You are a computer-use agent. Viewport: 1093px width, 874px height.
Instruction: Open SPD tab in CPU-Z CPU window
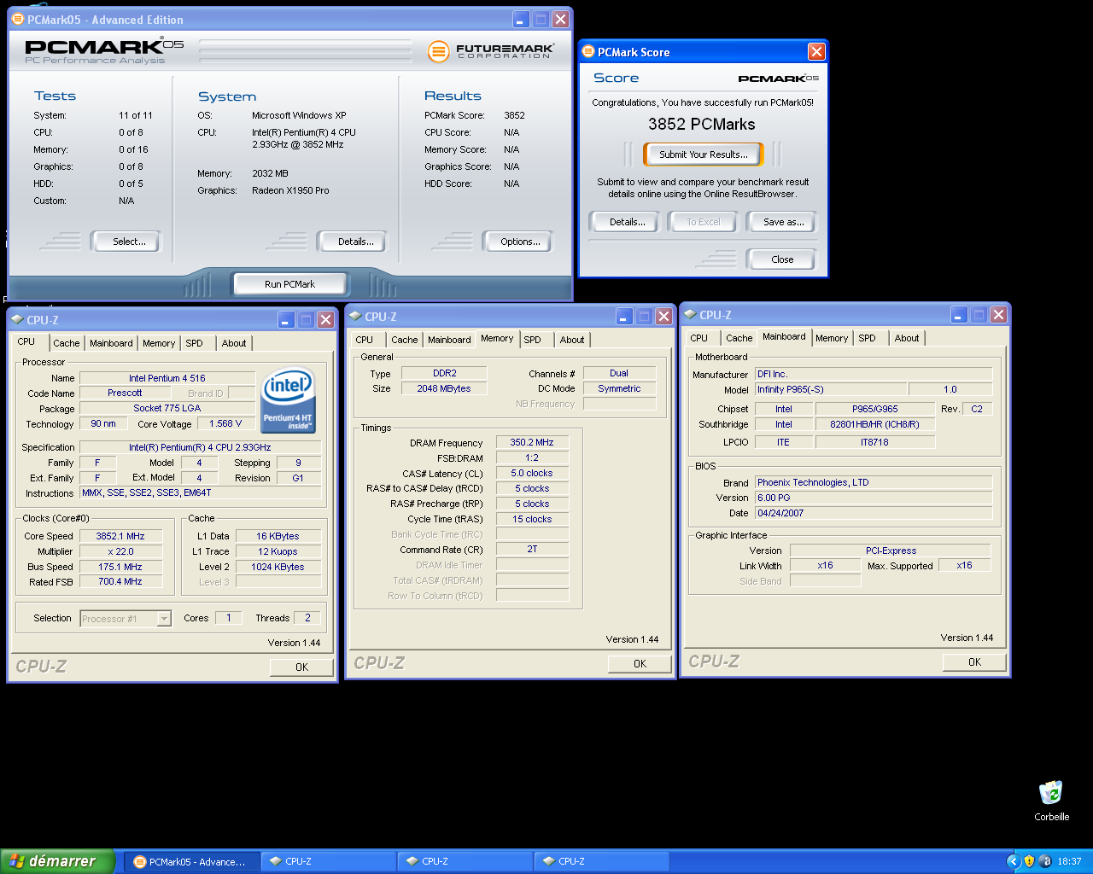point(195,343)
